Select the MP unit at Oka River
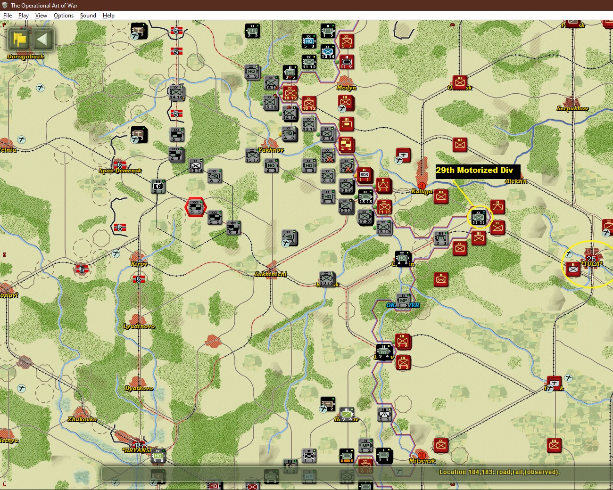613x490 pixels. 403,301
